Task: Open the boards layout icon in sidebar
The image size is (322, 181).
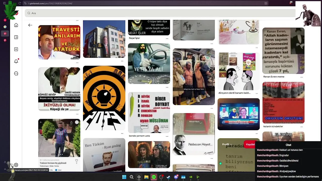Action: tap(16, 37)
